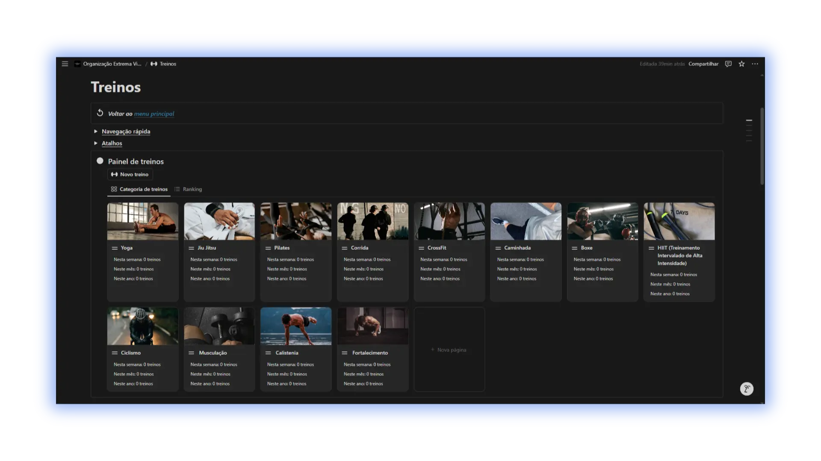The height and width of the screenshot is (461, 821).
Task: Click the Compartilhar button
Action: coord(703,64)
